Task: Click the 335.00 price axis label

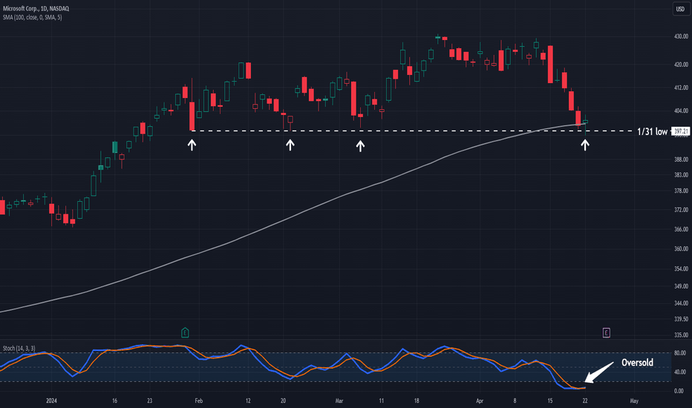Action: coord(681,335)
